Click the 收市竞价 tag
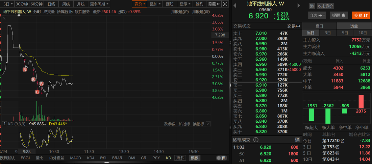 tap(325, 6)
